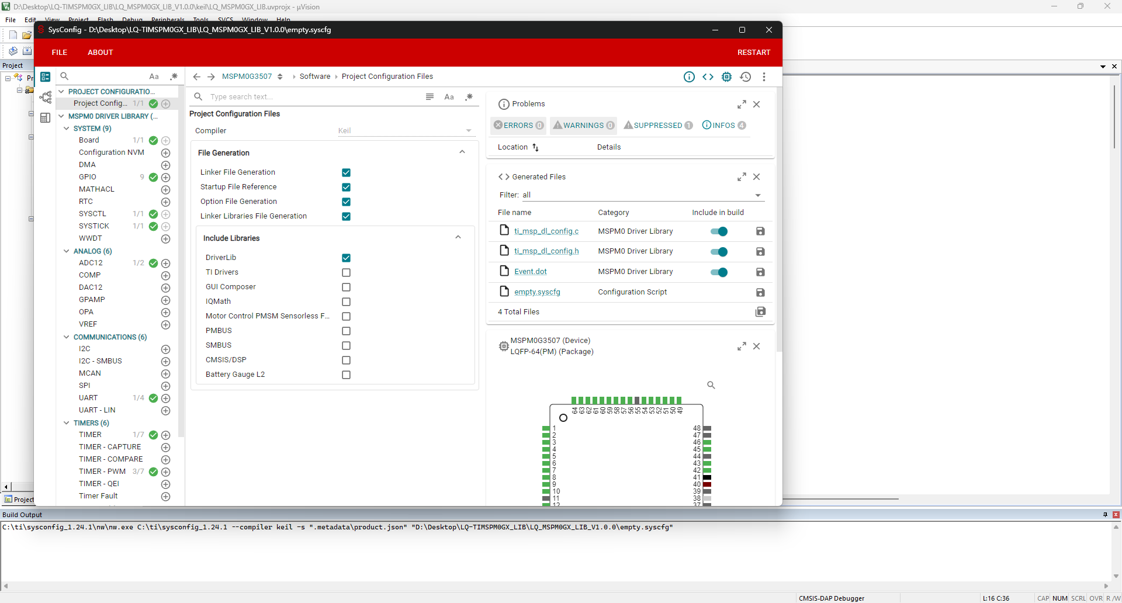This screenshot has width=1122, height=603.
Task: Add a DMA module instance
Action: (x=165, y=165)
